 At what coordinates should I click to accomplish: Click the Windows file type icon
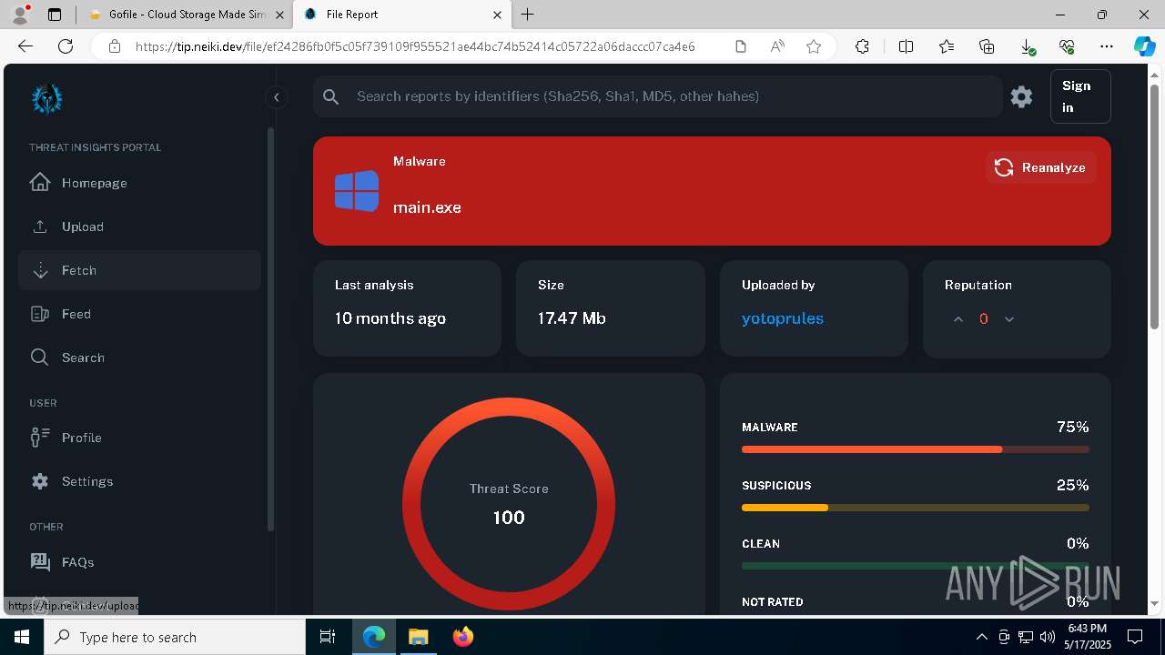(357, 191)
